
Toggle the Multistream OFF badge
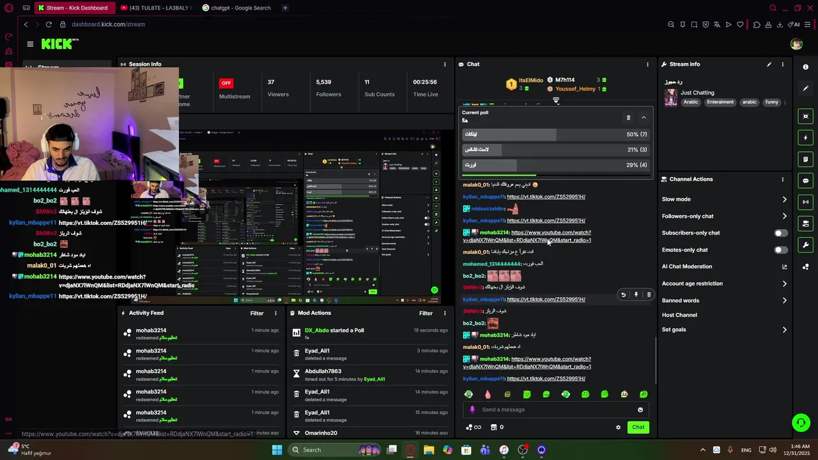coord(226,83)
